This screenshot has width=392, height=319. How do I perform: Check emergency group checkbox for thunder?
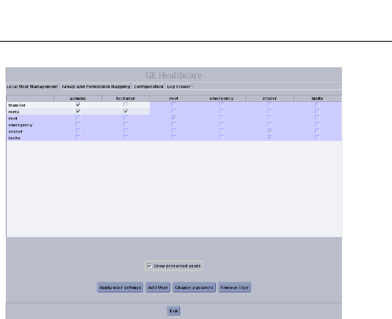click(x=222, y=105)
